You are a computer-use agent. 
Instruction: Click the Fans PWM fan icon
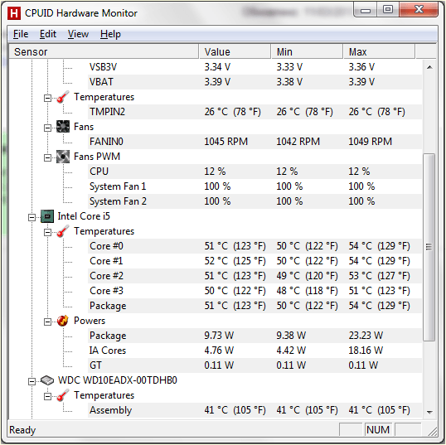(x=63, y=157)
